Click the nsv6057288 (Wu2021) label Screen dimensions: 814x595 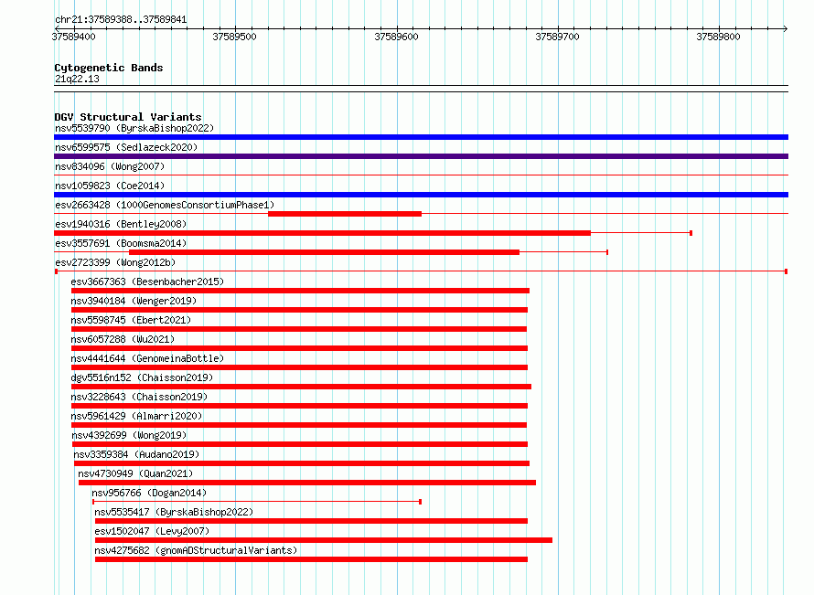[123, 339]
